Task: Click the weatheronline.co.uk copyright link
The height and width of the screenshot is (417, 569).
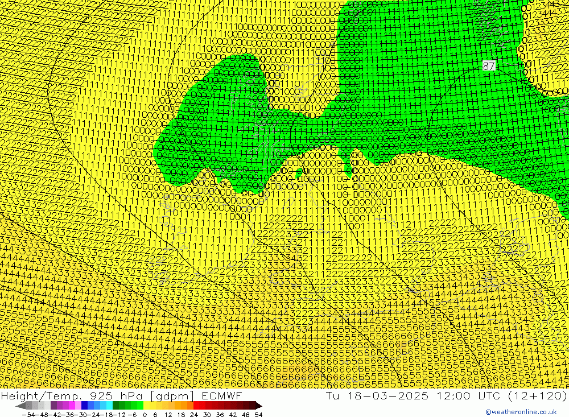Action: [521, 411]
